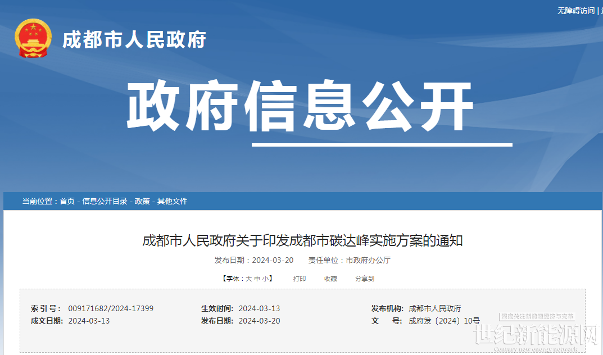The width and height of the screenshot is (603, 355).
Task: Click the article title about 碳达峰实施方案
Action: coord(302,241)
